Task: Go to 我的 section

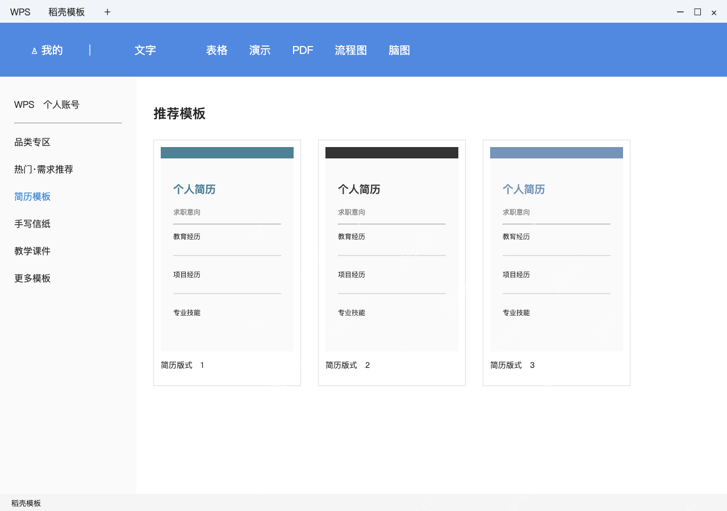Action: [x=52, y=50]
